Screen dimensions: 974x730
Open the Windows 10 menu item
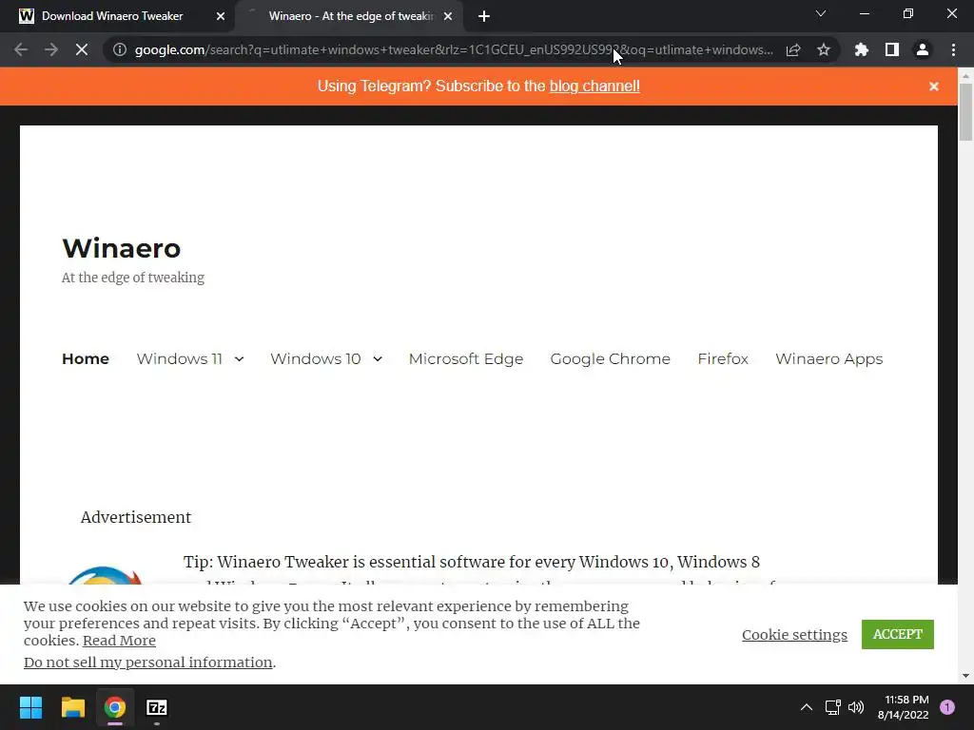tap(316, 358)
